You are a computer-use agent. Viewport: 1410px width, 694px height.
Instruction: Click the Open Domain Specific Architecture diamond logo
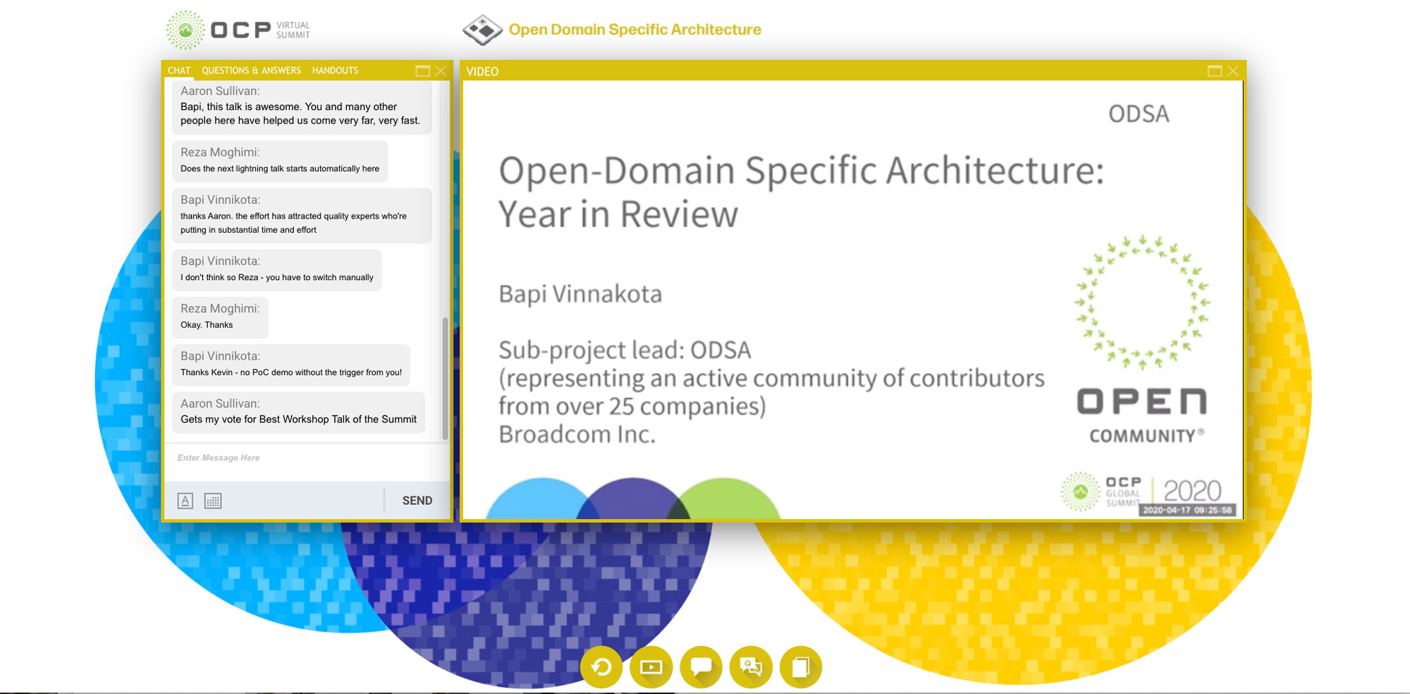[482, 30]
